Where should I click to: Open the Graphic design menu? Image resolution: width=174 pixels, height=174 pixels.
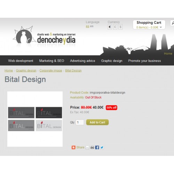tap(112, 61)
